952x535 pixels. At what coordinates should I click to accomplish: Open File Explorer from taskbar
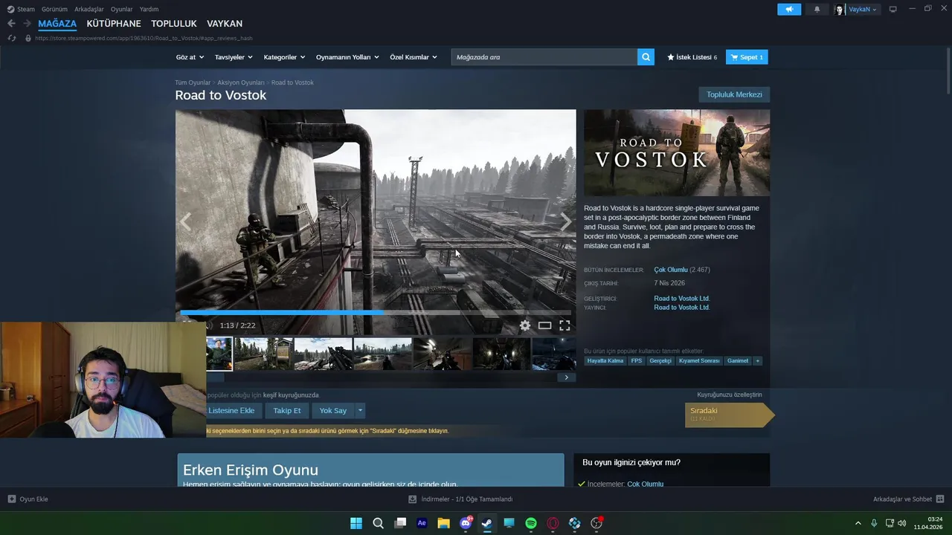pos(443,523)
